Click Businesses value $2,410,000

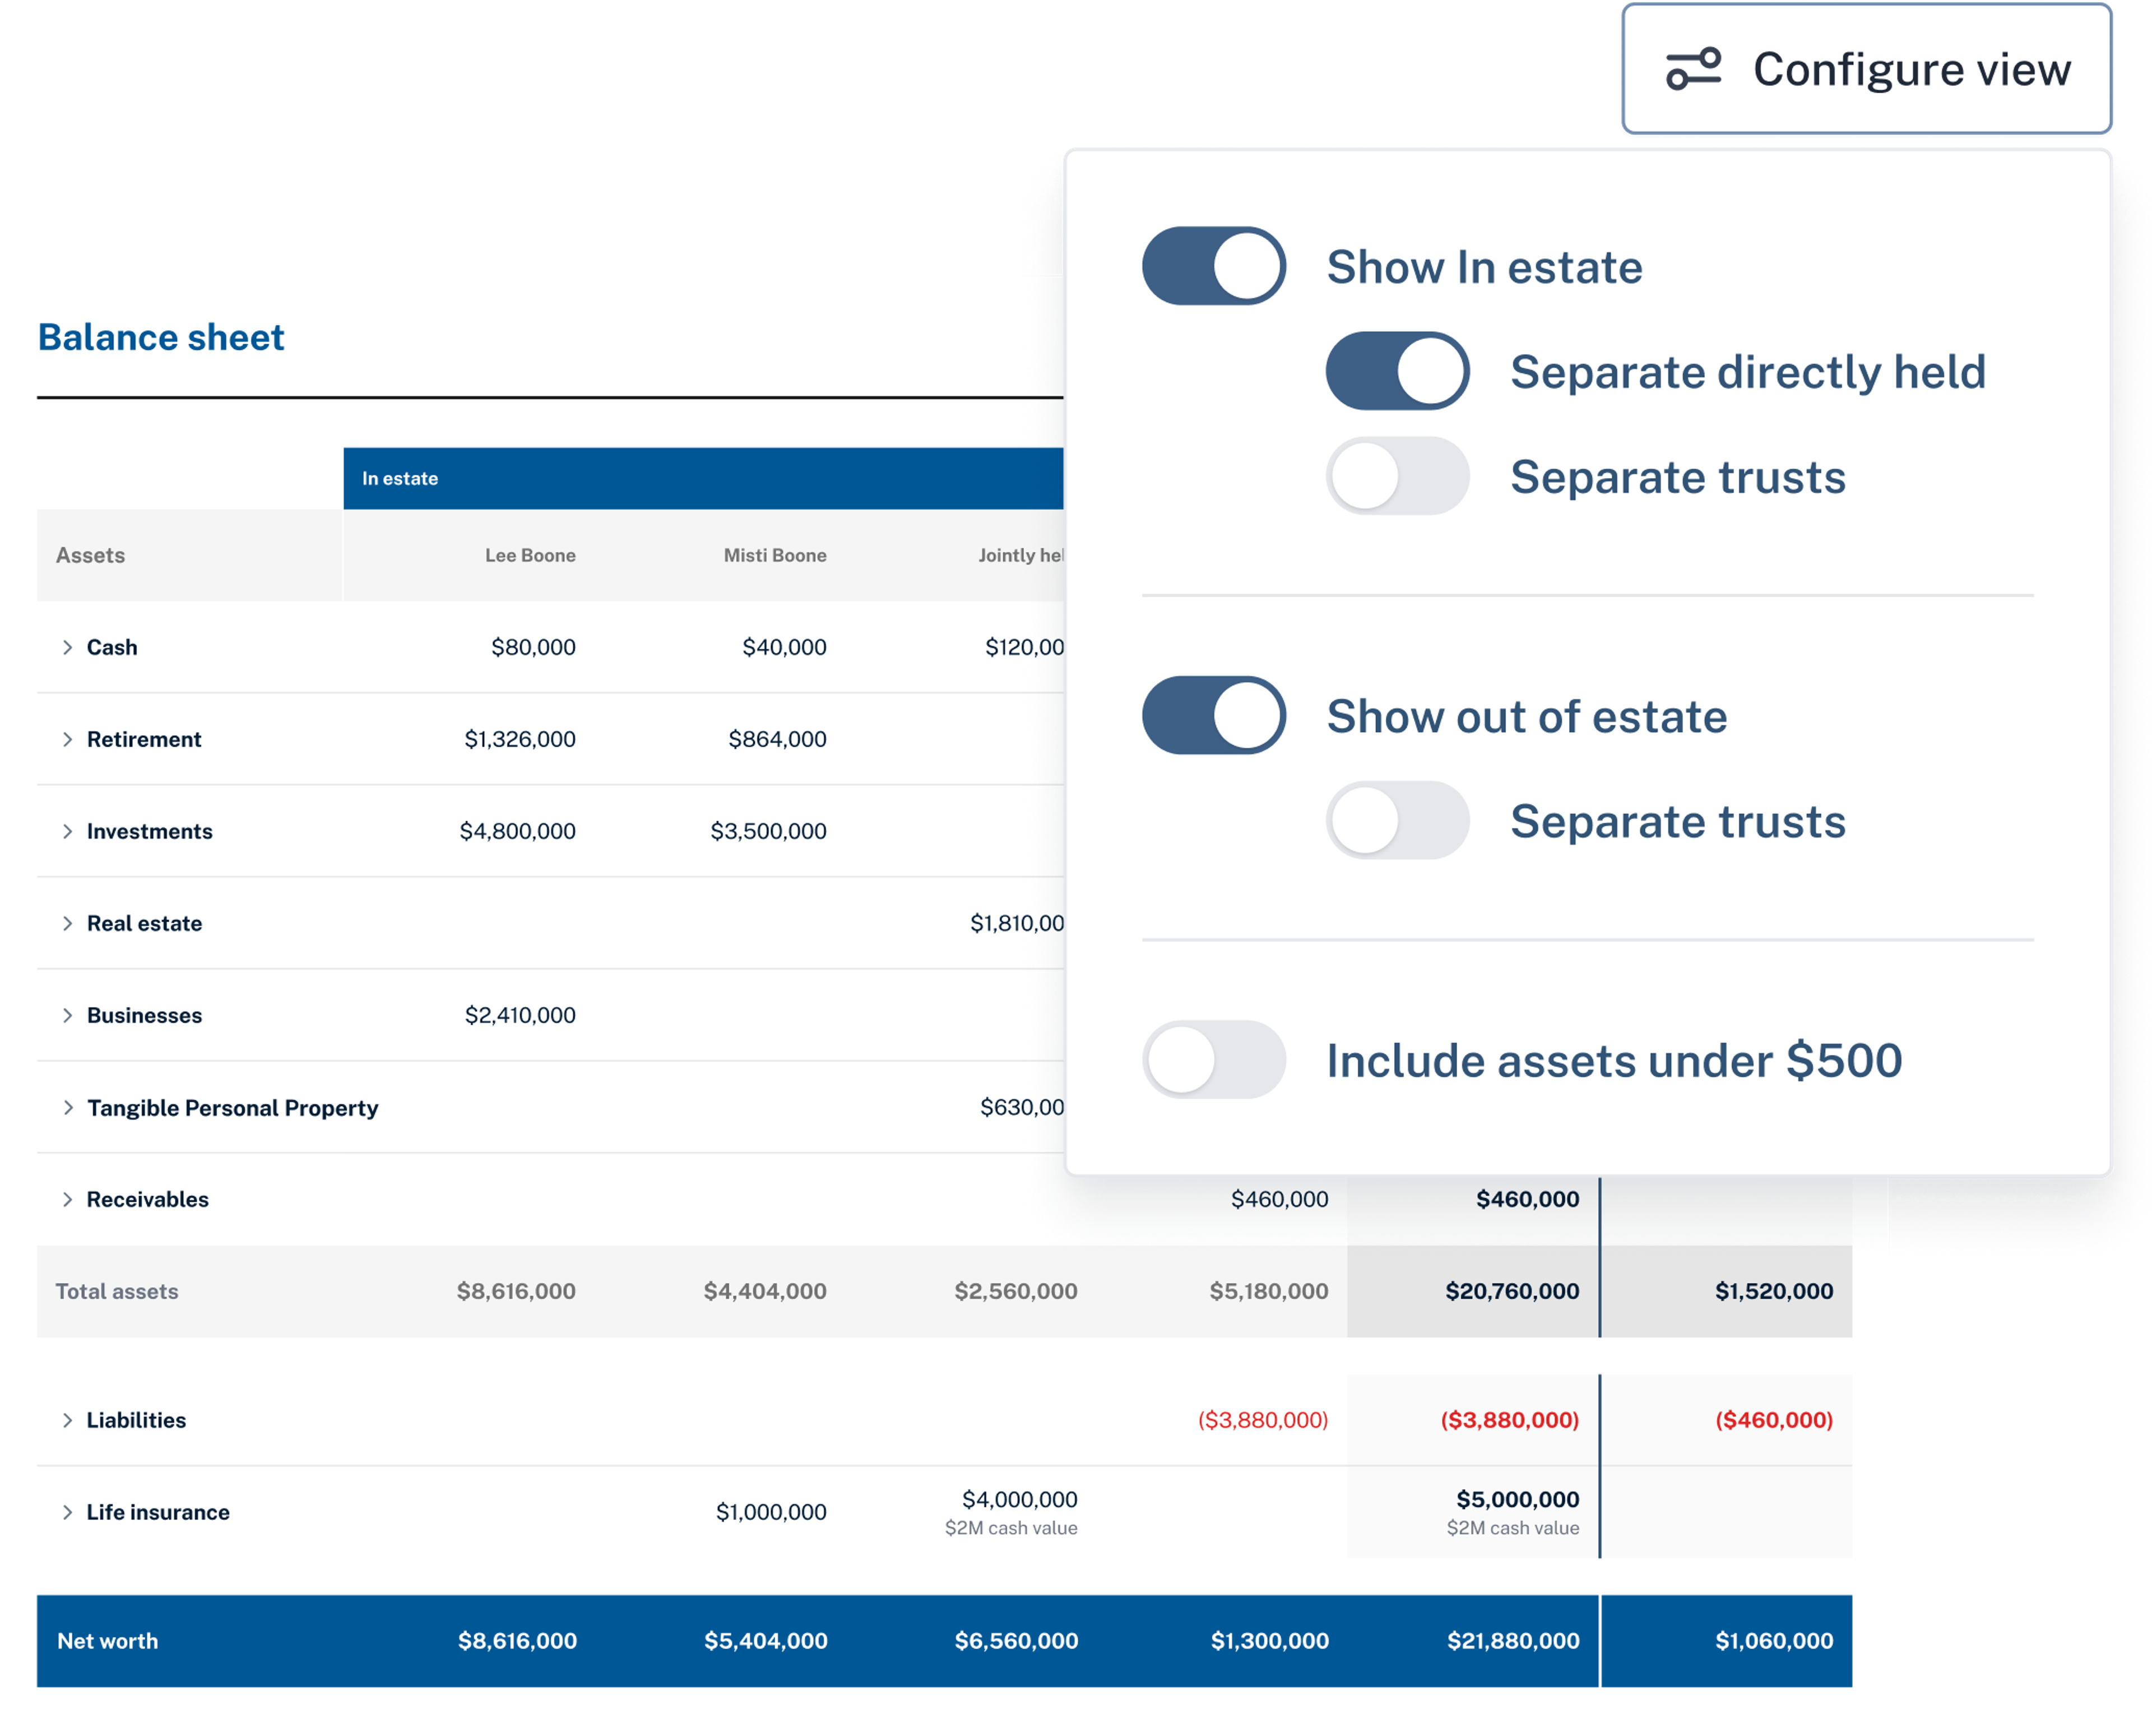pos(520,1015)
